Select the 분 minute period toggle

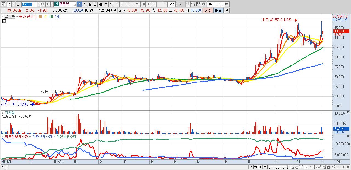(x=100, y=4)
